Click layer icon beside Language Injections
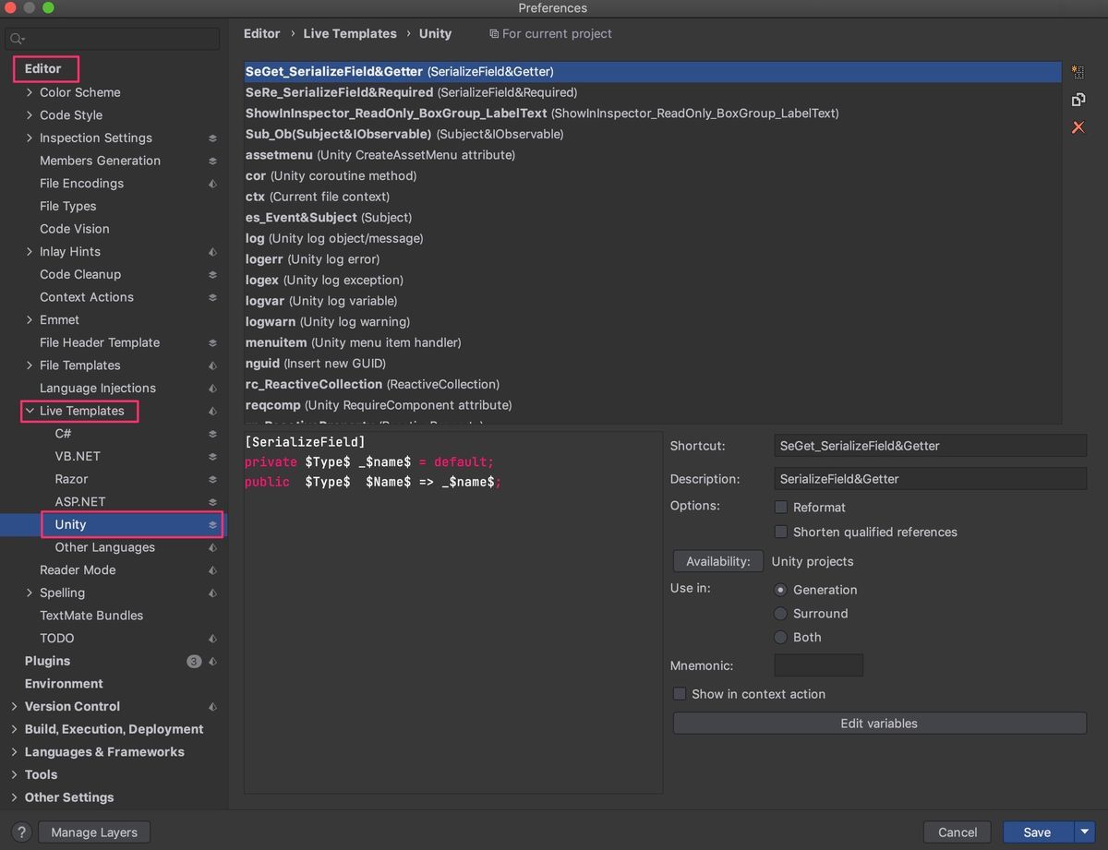Image resolution: width=1108 pixels, height=850 pixels. coord(212,389)
